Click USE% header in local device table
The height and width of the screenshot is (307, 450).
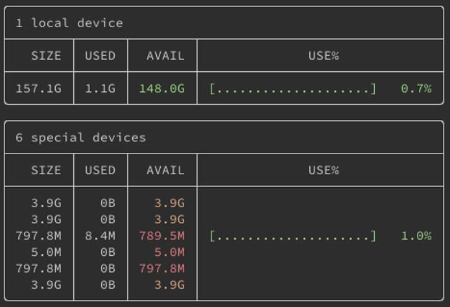coord(324,56)
